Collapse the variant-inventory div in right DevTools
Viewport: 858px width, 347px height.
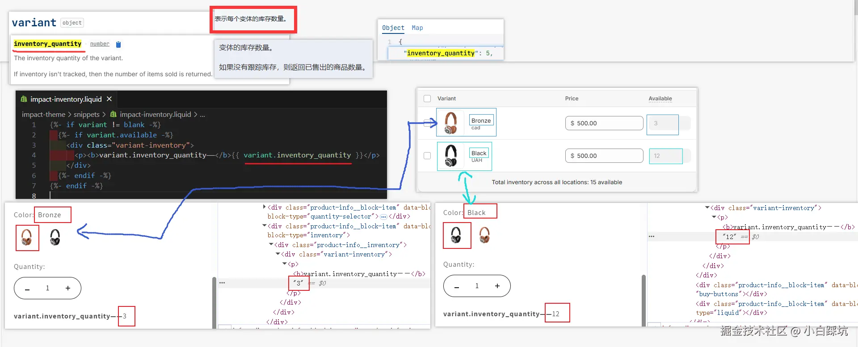[x=707, y=207]
